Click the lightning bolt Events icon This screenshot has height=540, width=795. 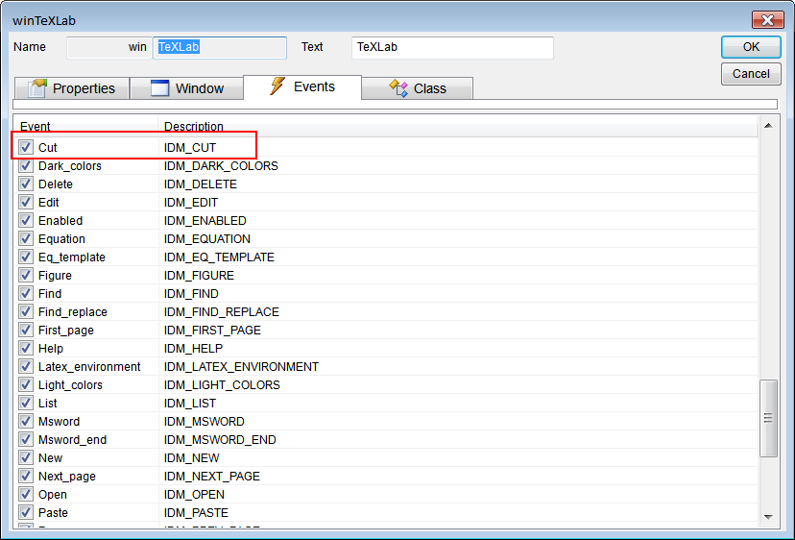pyautogui.click(x=277, y=86)
